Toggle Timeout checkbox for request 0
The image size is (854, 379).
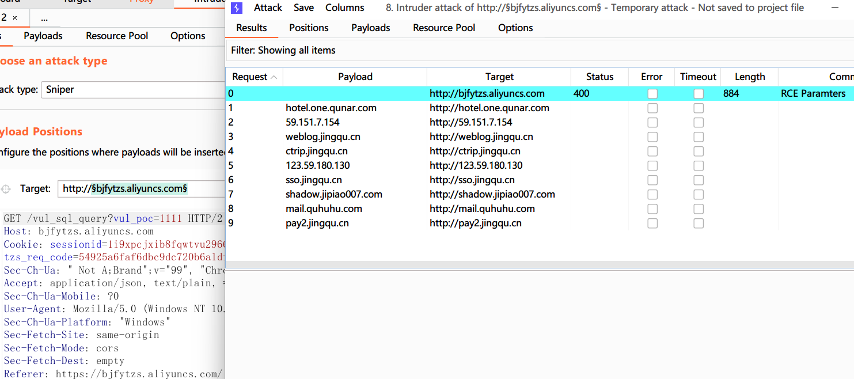(699, 93)
